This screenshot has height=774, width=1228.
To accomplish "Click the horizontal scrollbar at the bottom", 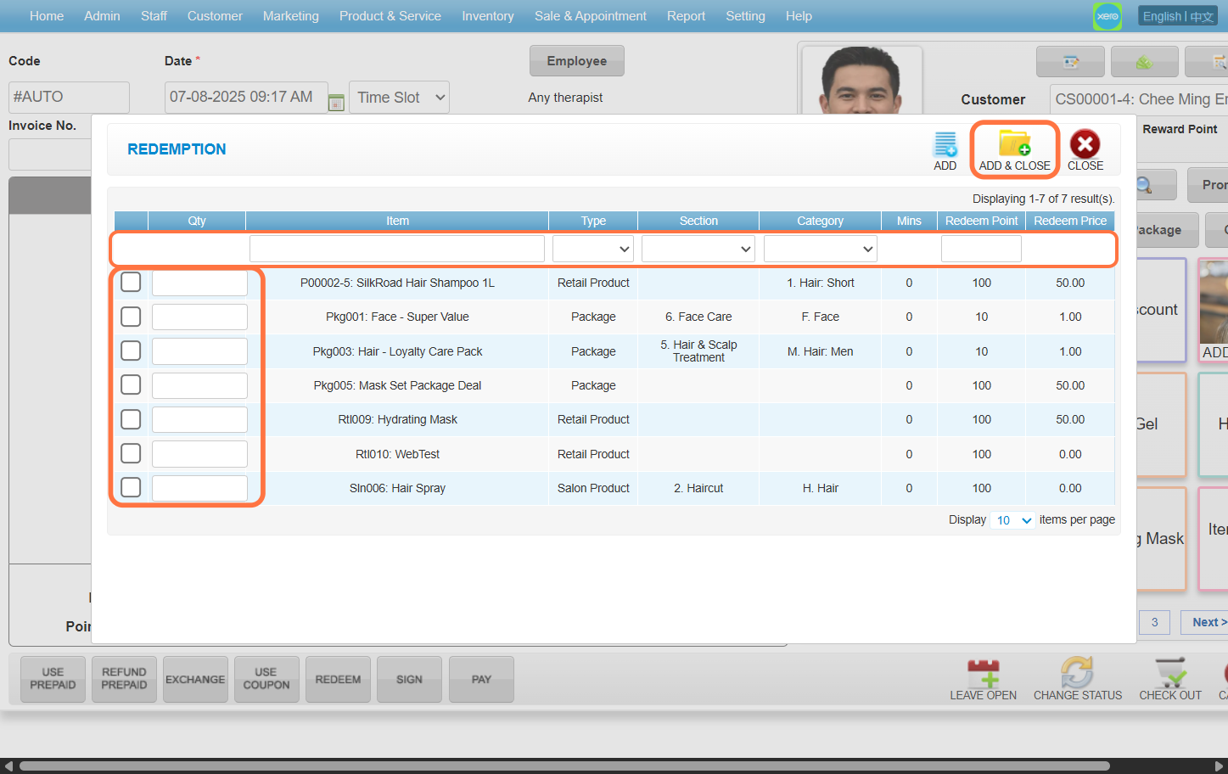I will coord(564,766).
